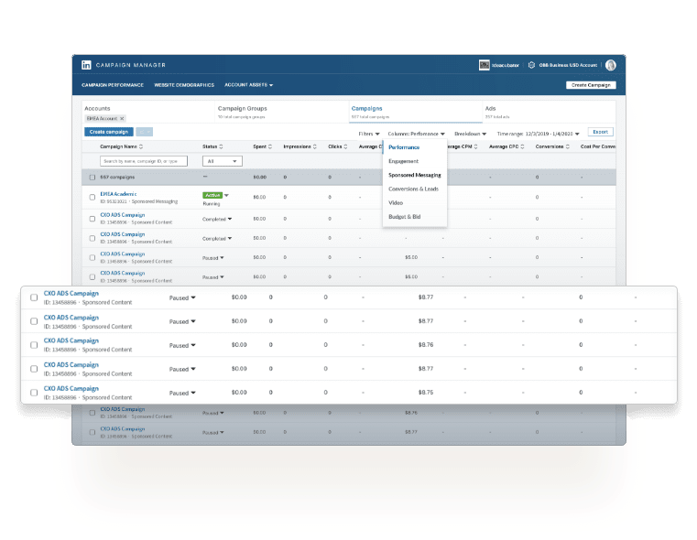Sort by Impressions column arrows

click(x=314, y=146)
